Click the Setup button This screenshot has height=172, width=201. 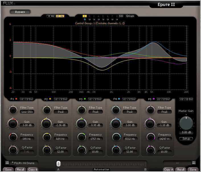point(186,139)
